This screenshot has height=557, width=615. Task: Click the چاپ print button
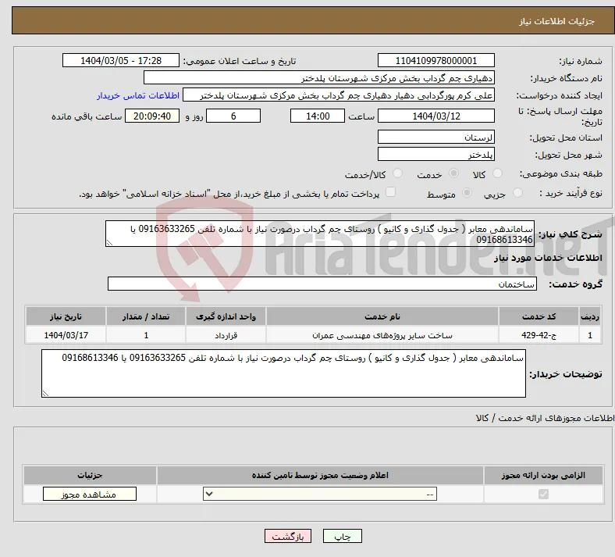click(343, 536)
